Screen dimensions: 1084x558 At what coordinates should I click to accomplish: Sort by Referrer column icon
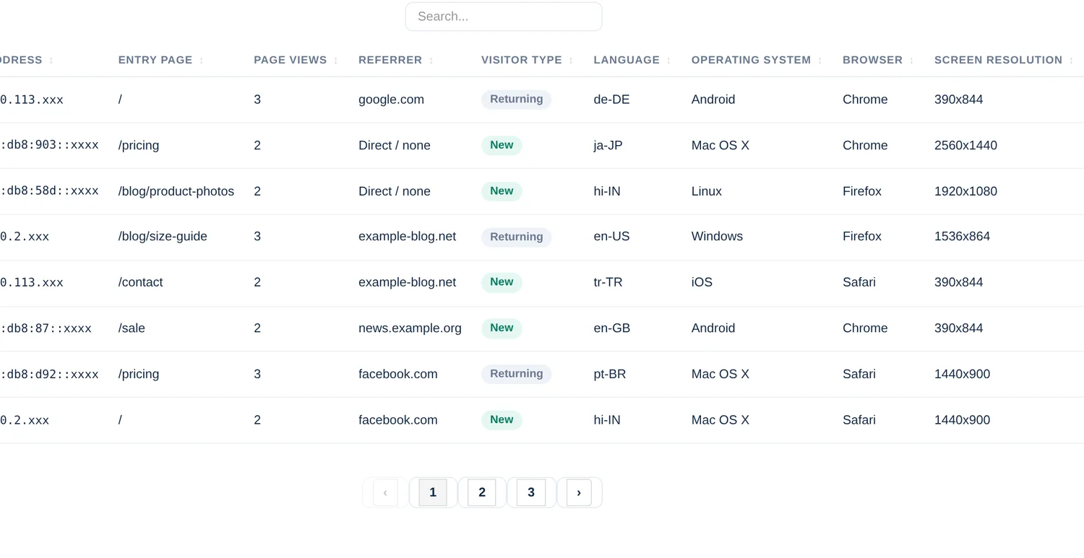tap(431, 61)
